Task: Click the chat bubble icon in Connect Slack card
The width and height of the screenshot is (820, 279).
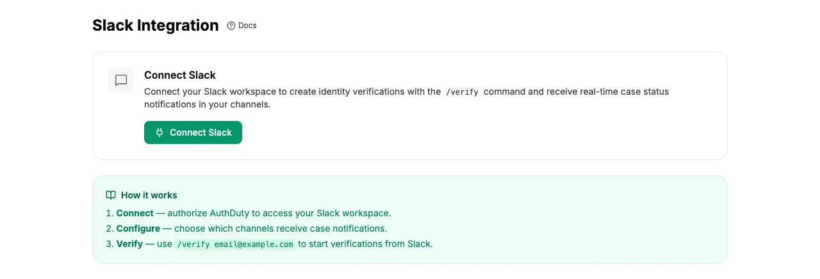Action: pyautogui.click(x=121, y=80)
